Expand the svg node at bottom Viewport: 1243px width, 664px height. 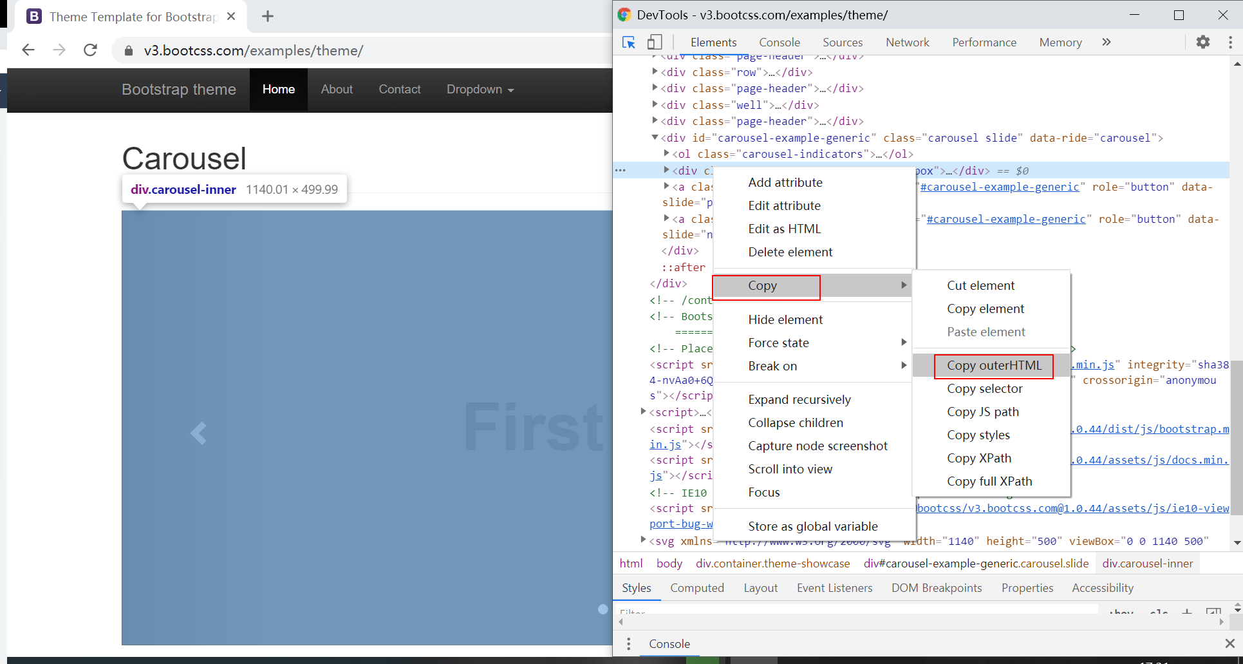tap(643, 540)
